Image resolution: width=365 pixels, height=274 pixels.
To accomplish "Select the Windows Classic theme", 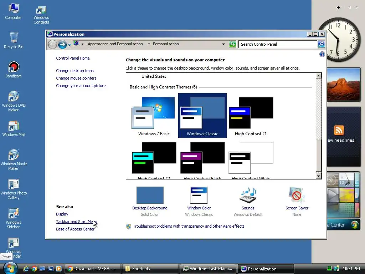I will coord(202,116).
